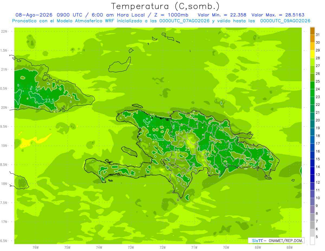Viewport: 325px width, 251px height.
Task: Click the "68W" longitude axis label
Action: [x=290, y=247]
